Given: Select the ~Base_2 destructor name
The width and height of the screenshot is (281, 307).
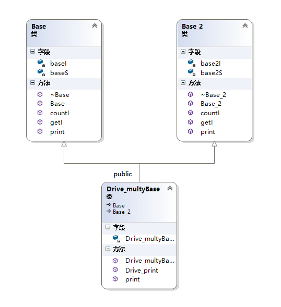Looking at the screenshot, I should click(x=214, y=95).
